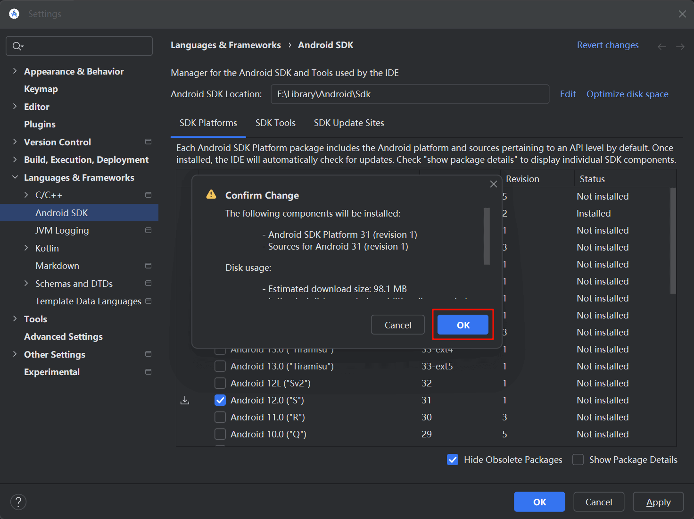This screenshot has height=519, width=694.
Task: Click "Estimated download size: 98.1 MB" text
Action: click(338, 289)
